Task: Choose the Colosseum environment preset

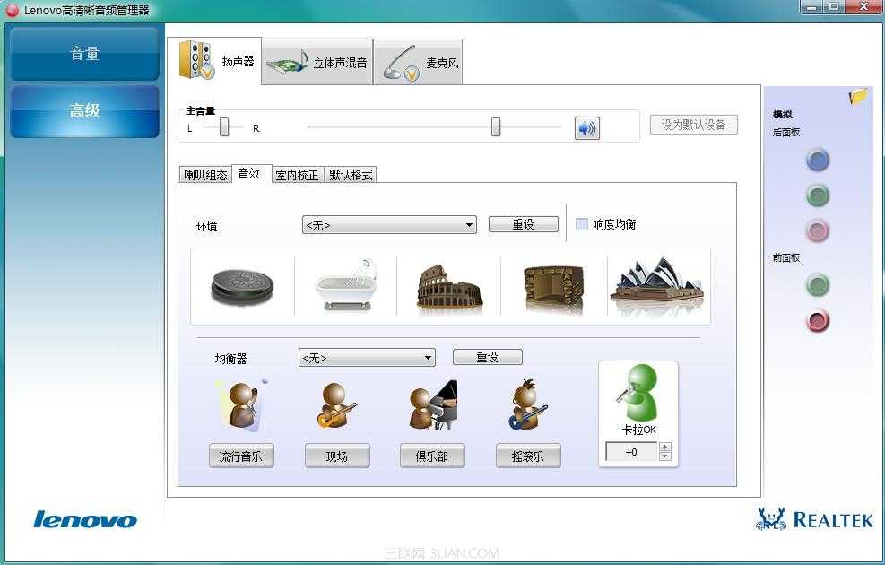Action: (450, 285)
